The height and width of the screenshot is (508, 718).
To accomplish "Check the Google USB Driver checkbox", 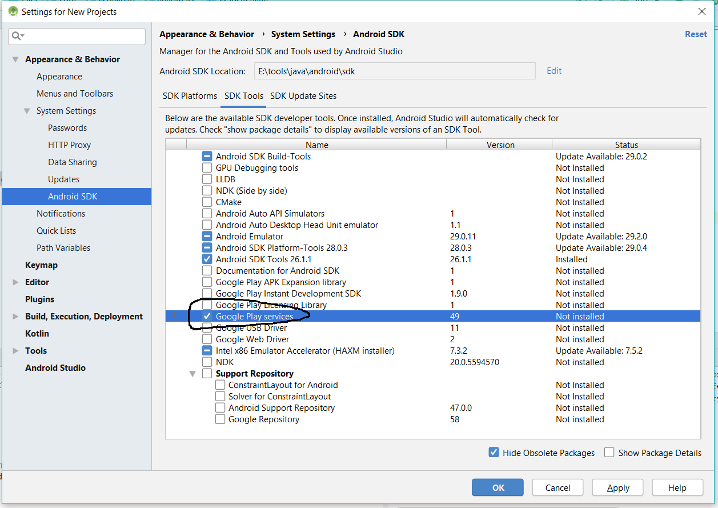I will [207, 327].
